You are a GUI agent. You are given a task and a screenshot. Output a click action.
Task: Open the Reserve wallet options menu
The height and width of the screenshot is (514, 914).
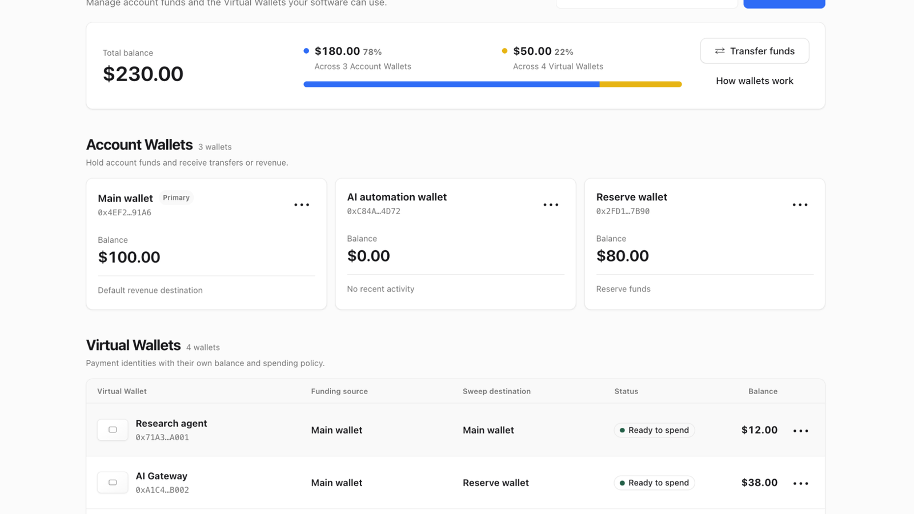800,204
